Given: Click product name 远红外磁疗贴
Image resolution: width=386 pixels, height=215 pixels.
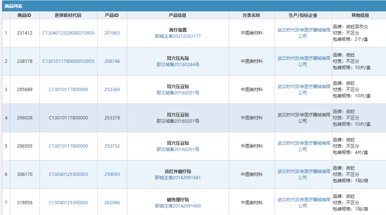Looking at the screenshot, I should pyautogui.click(x=178, y=171).
